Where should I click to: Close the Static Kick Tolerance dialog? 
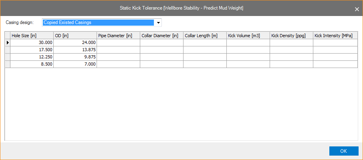point(357,9)
